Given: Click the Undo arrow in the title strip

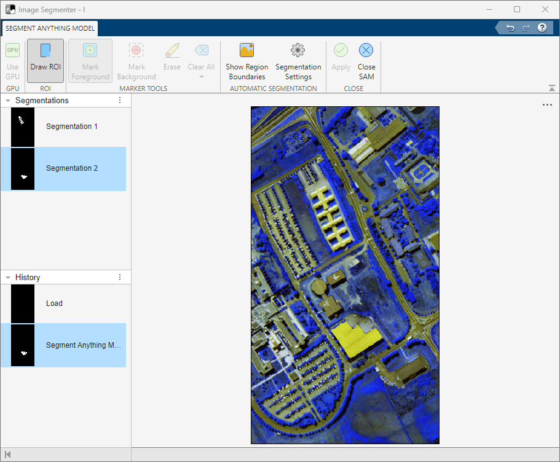Looking at the screenshot, I should tap(510, 28).
